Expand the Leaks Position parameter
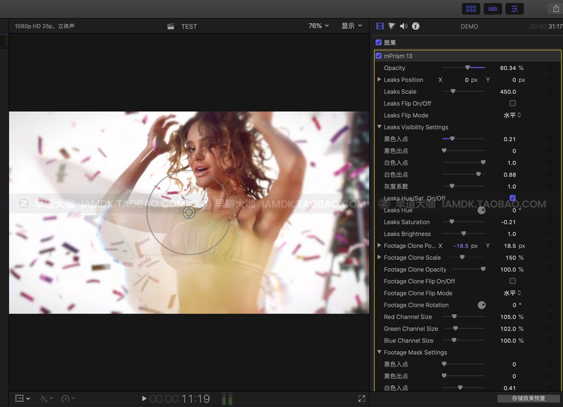This screenshot has height=407, width=563. [x=379, y=80]
